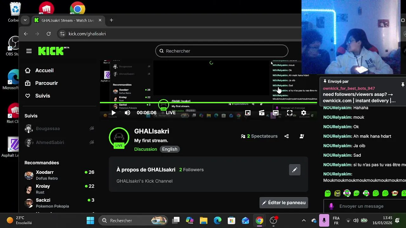Mute the stream player volume
406x228 pixels.
(128, 113)
